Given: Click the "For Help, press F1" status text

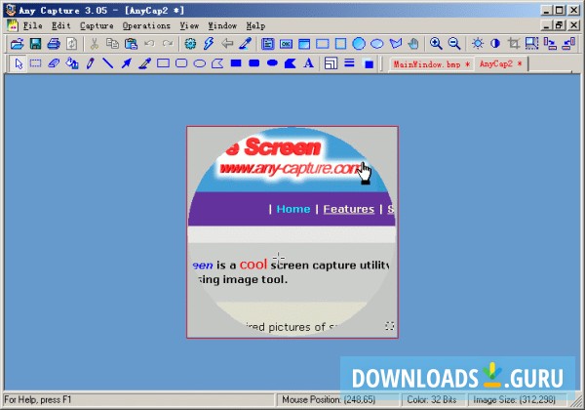Looking at the screenshot, I should point(37,400).
